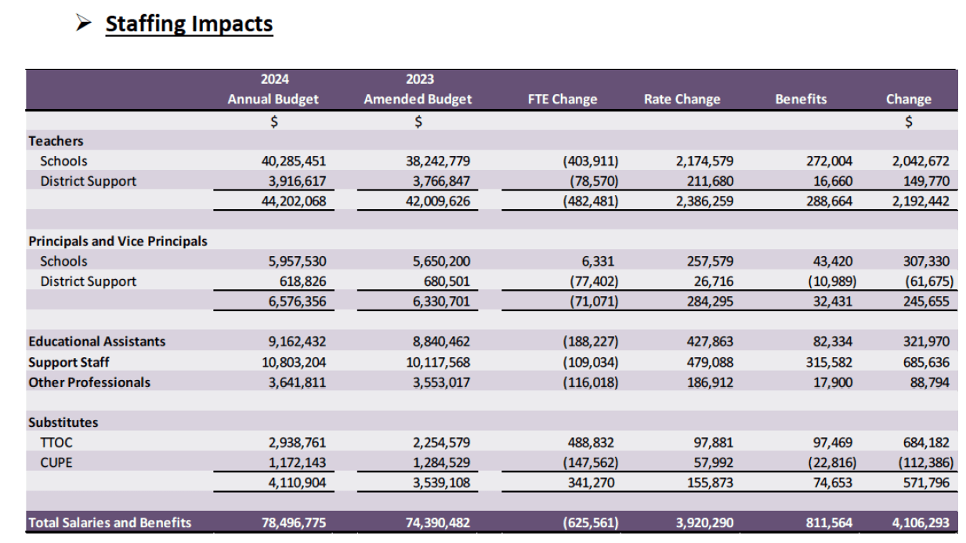The width and height of the screenshot is (966, 543).
Task: Click the underlined Staffing Impacts heading
Action: [189, 24]
